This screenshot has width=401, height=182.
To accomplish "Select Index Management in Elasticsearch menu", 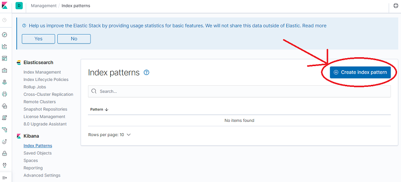I will pyautogui.click(x=42, y=72).
